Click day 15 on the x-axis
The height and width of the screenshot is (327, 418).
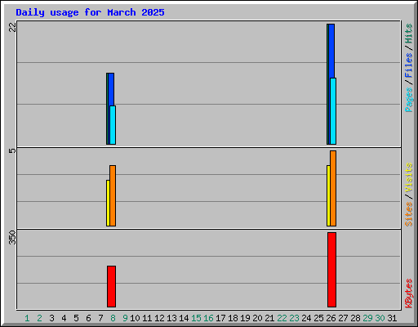click(x=196, y=318)
